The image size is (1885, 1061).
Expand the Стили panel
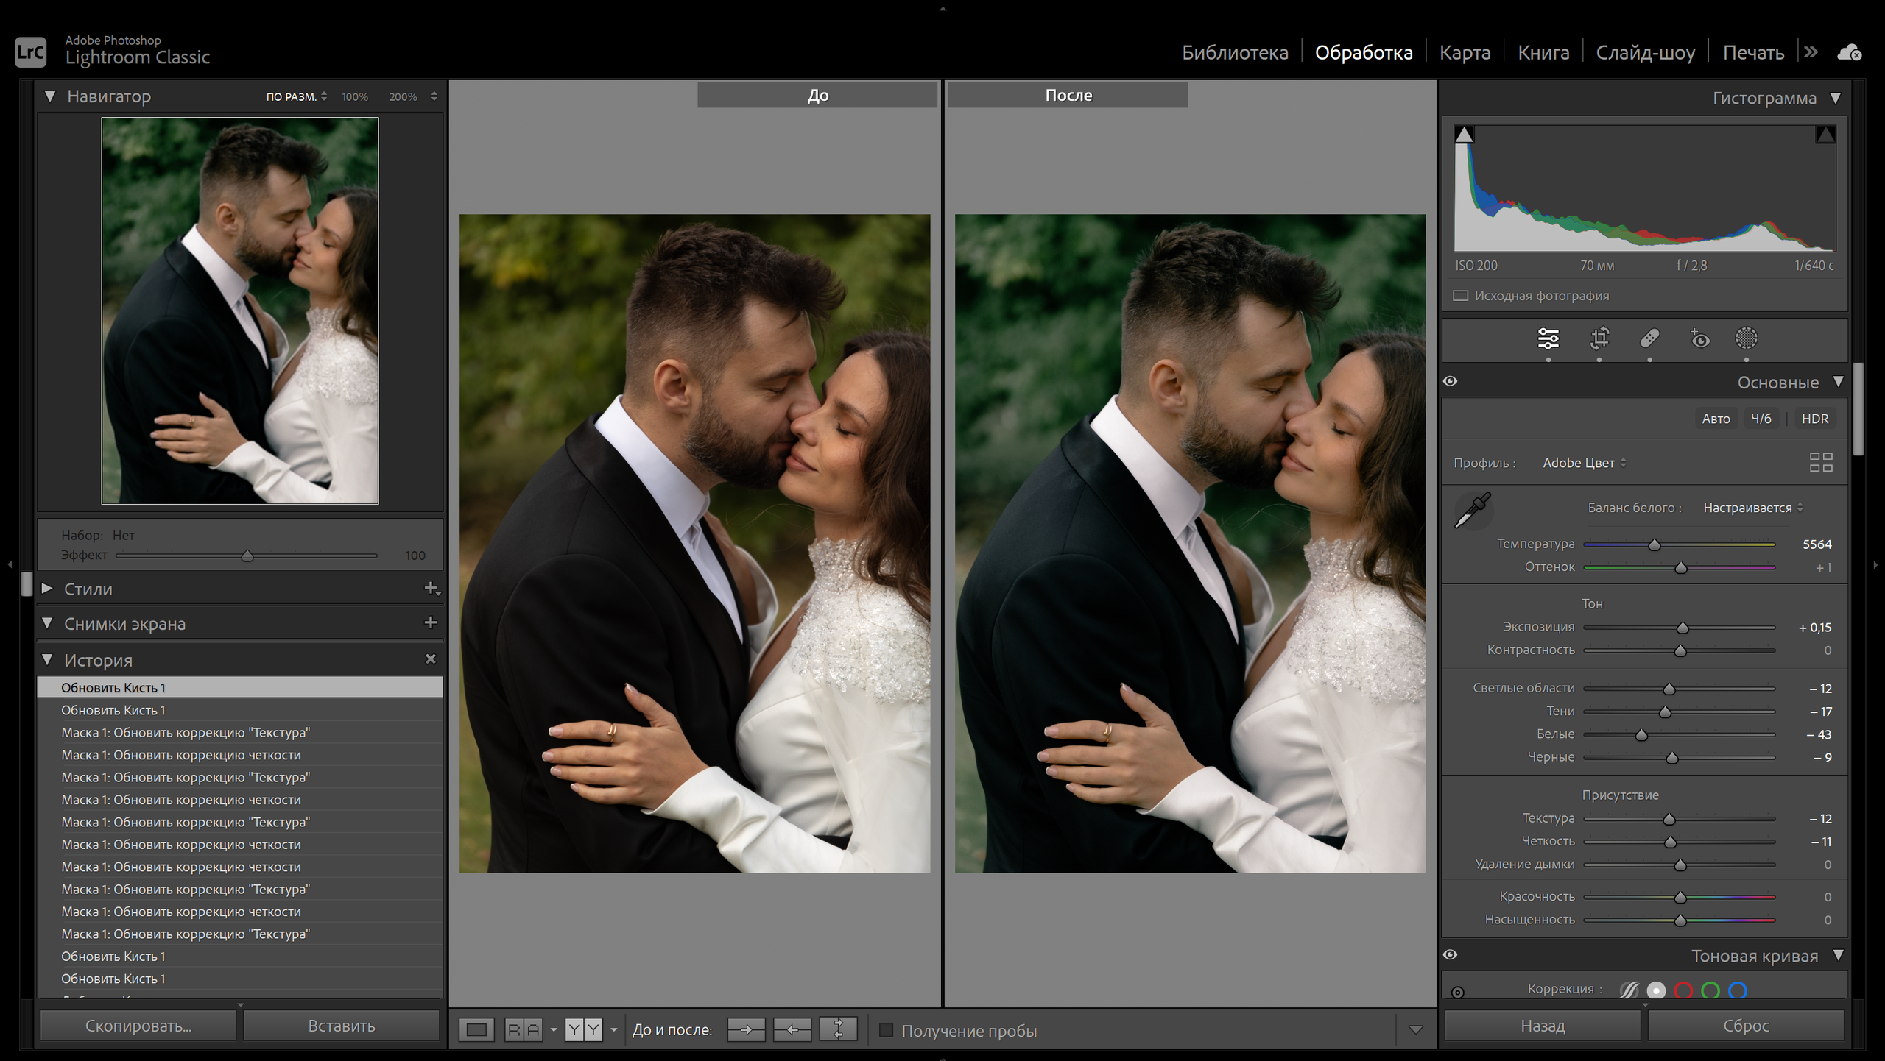(48, 589)
